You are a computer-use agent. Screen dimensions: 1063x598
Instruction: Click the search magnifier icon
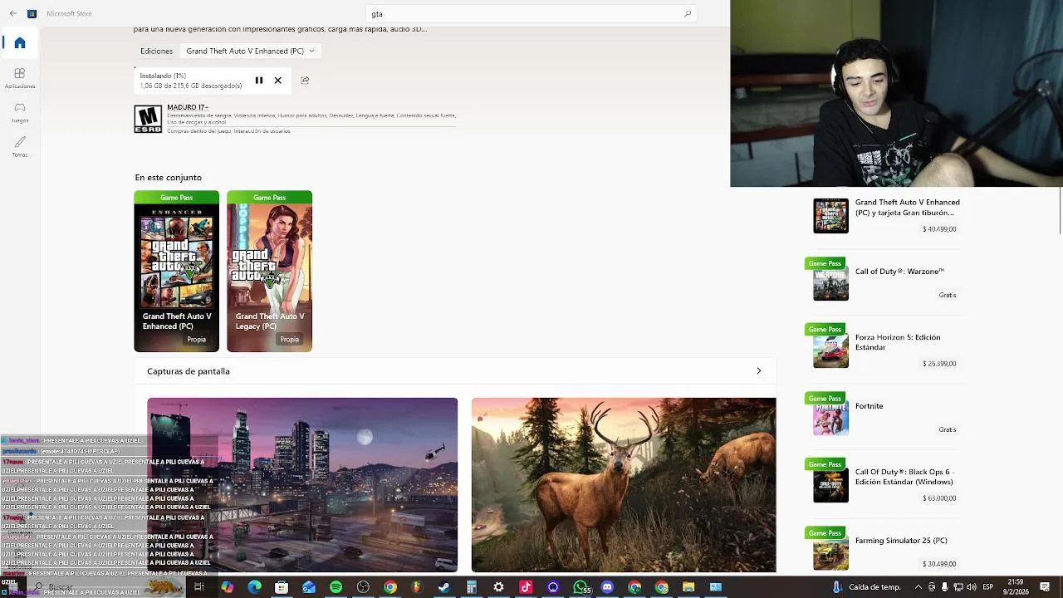[x=688, y=13]
